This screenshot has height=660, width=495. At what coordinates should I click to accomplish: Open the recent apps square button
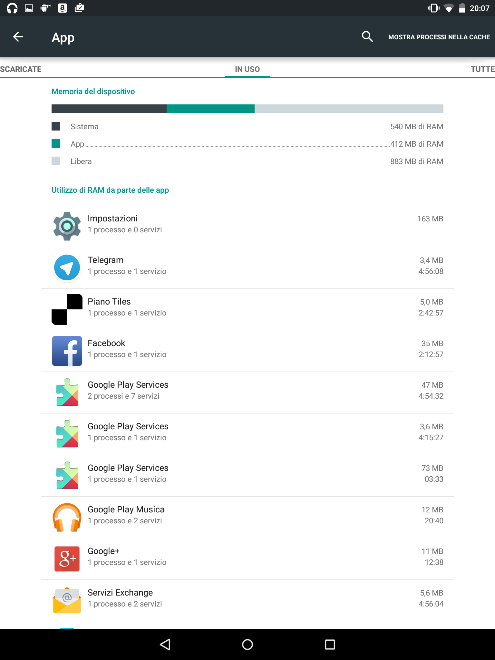click(330, 645)
